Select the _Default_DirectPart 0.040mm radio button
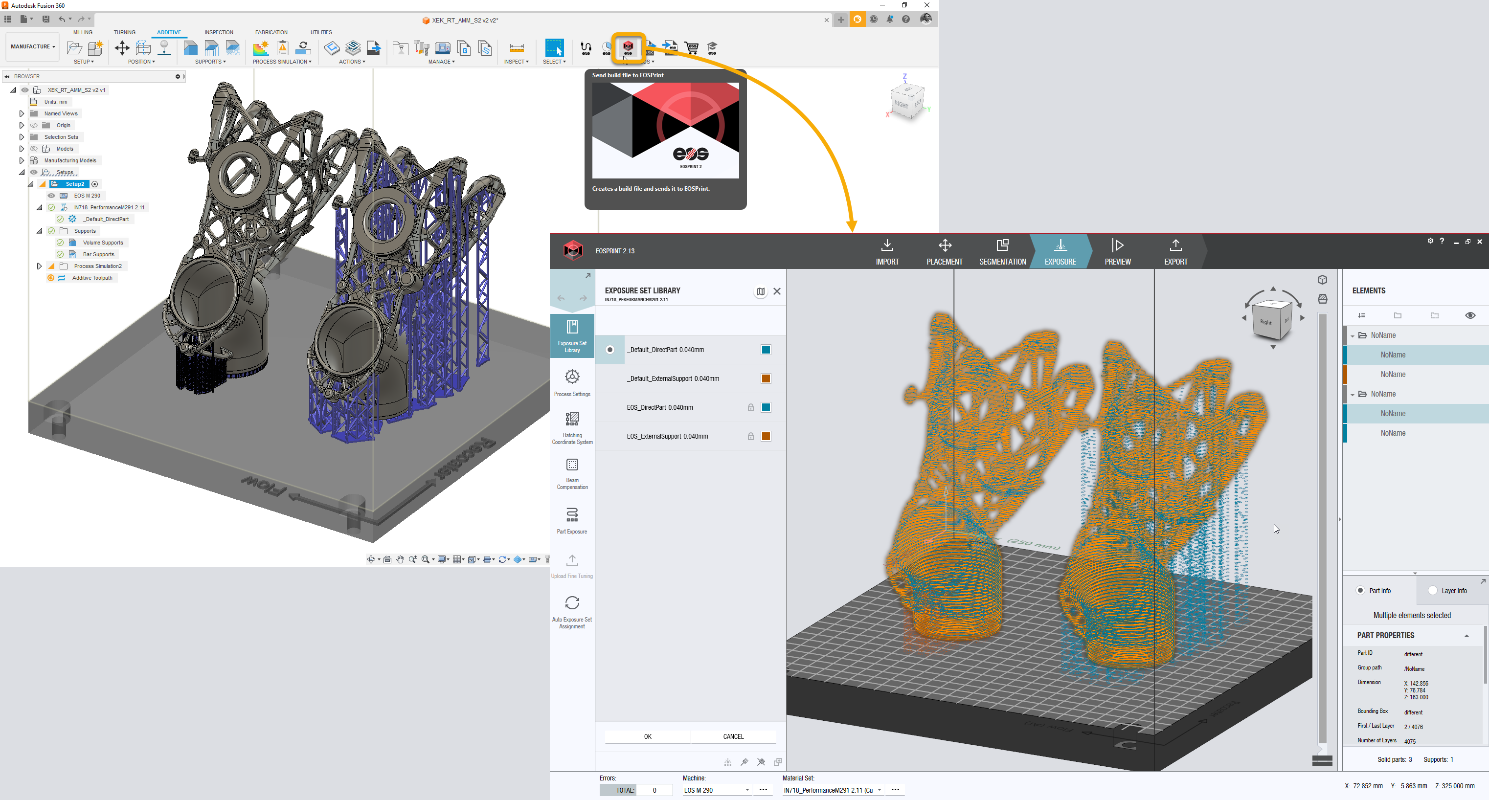1489x800 pixels. tap(610, 350)
